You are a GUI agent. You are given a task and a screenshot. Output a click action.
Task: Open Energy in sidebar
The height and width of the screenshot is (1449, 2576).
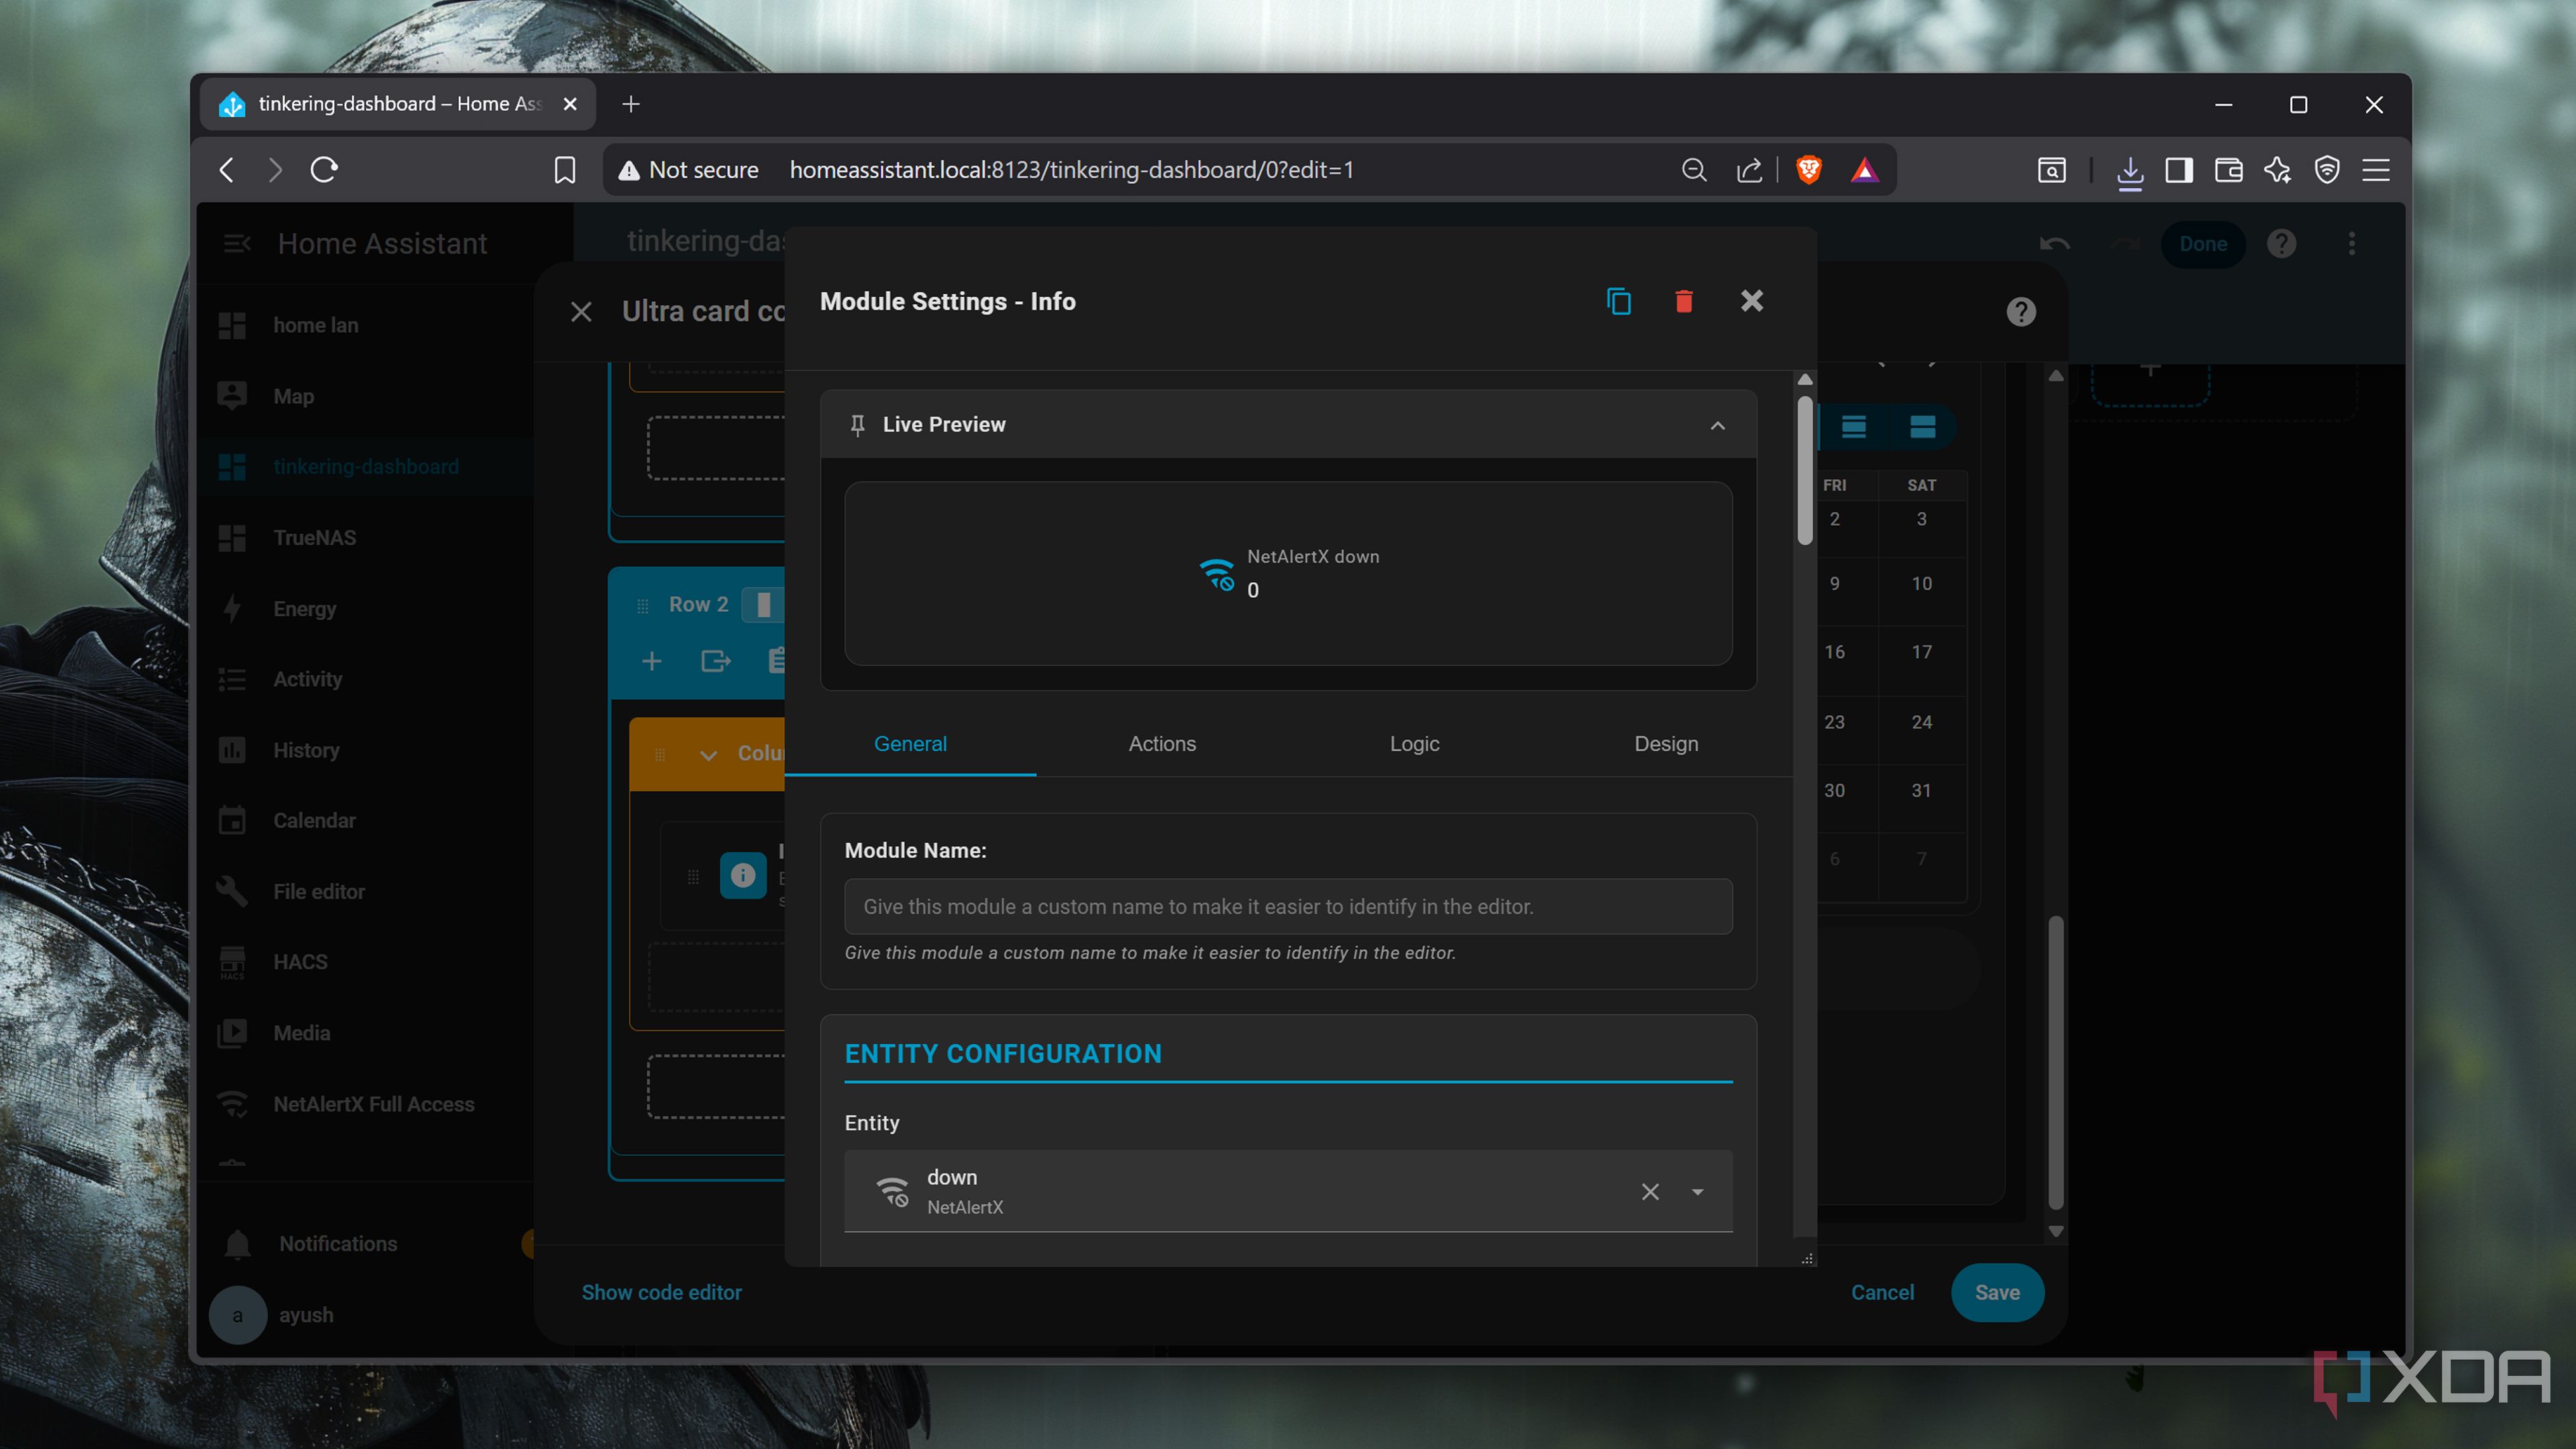click(365, 608)
